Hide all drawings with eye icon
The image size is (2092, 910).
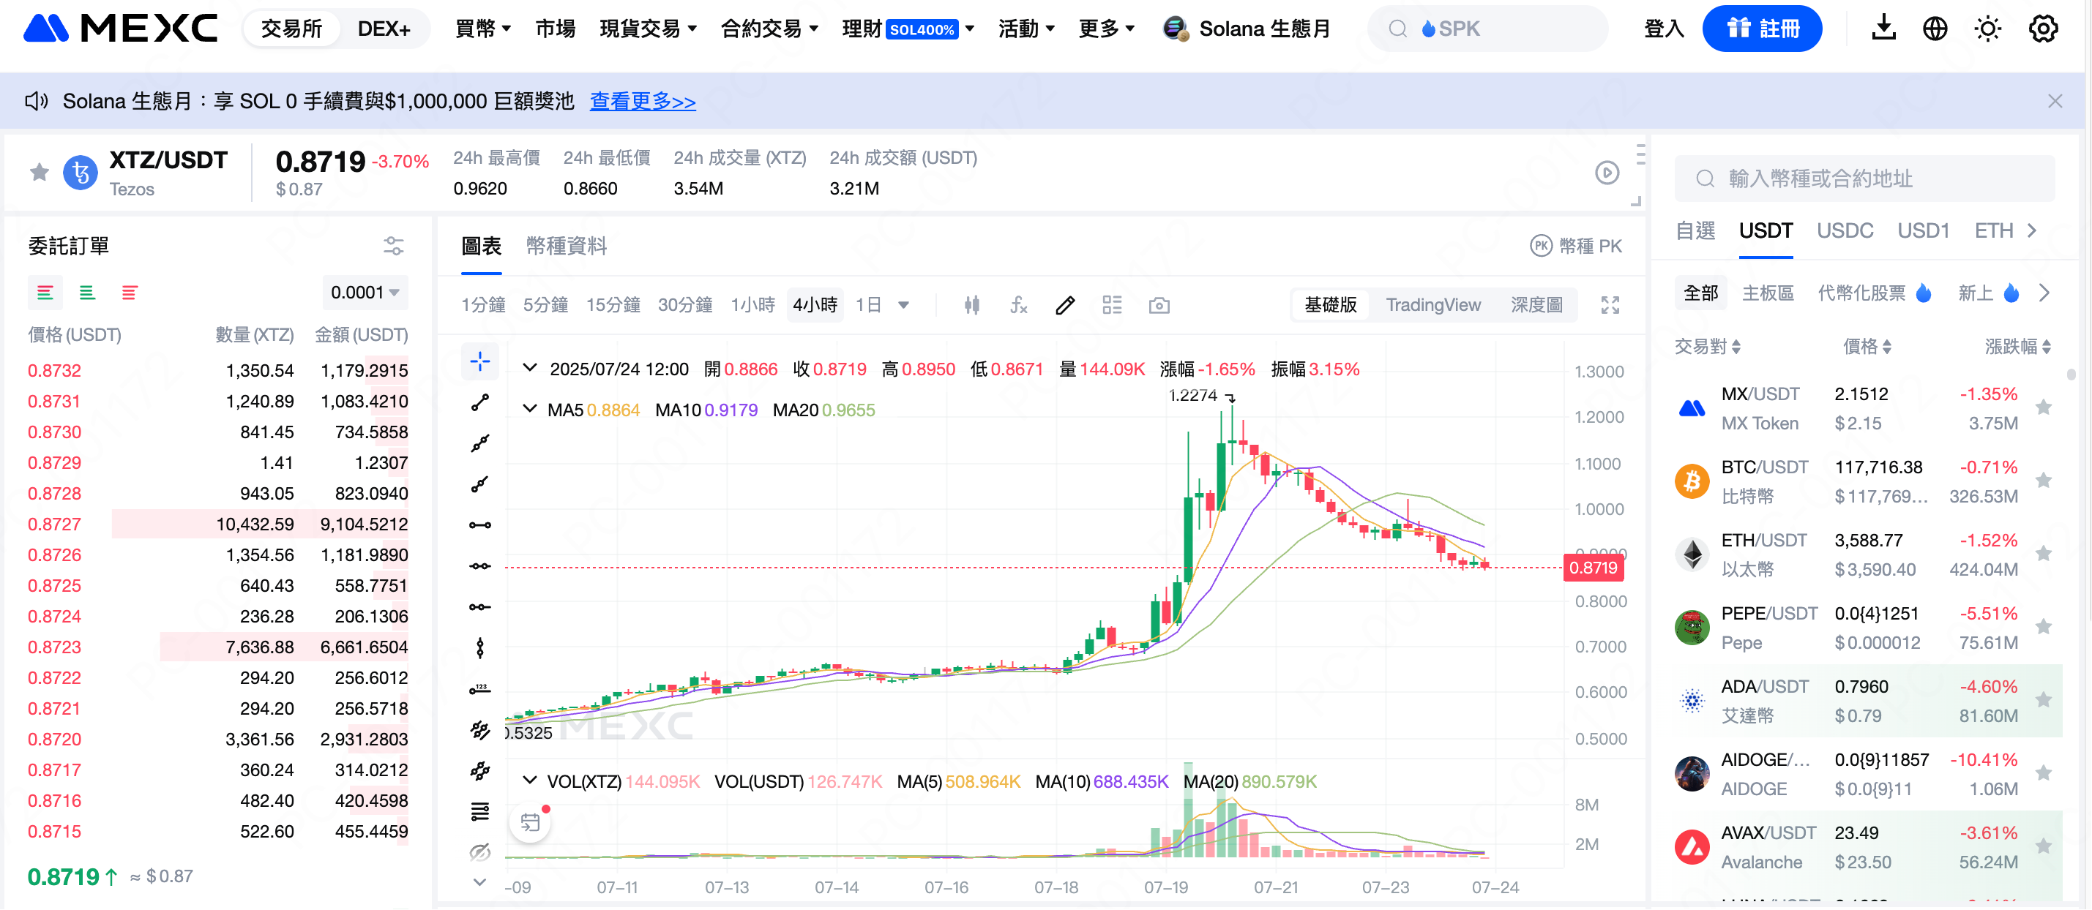[480, 851]
